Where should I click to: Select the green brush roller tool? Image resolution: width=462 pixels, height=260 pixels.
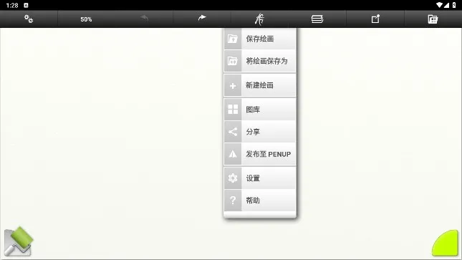click(19, 241)
